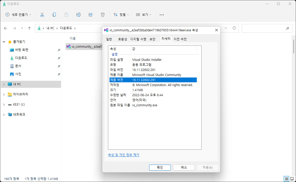The width and height of the screenshot is (296, 182).
Task: Expand the 네트워크 tree node
Action: [4, 114]
